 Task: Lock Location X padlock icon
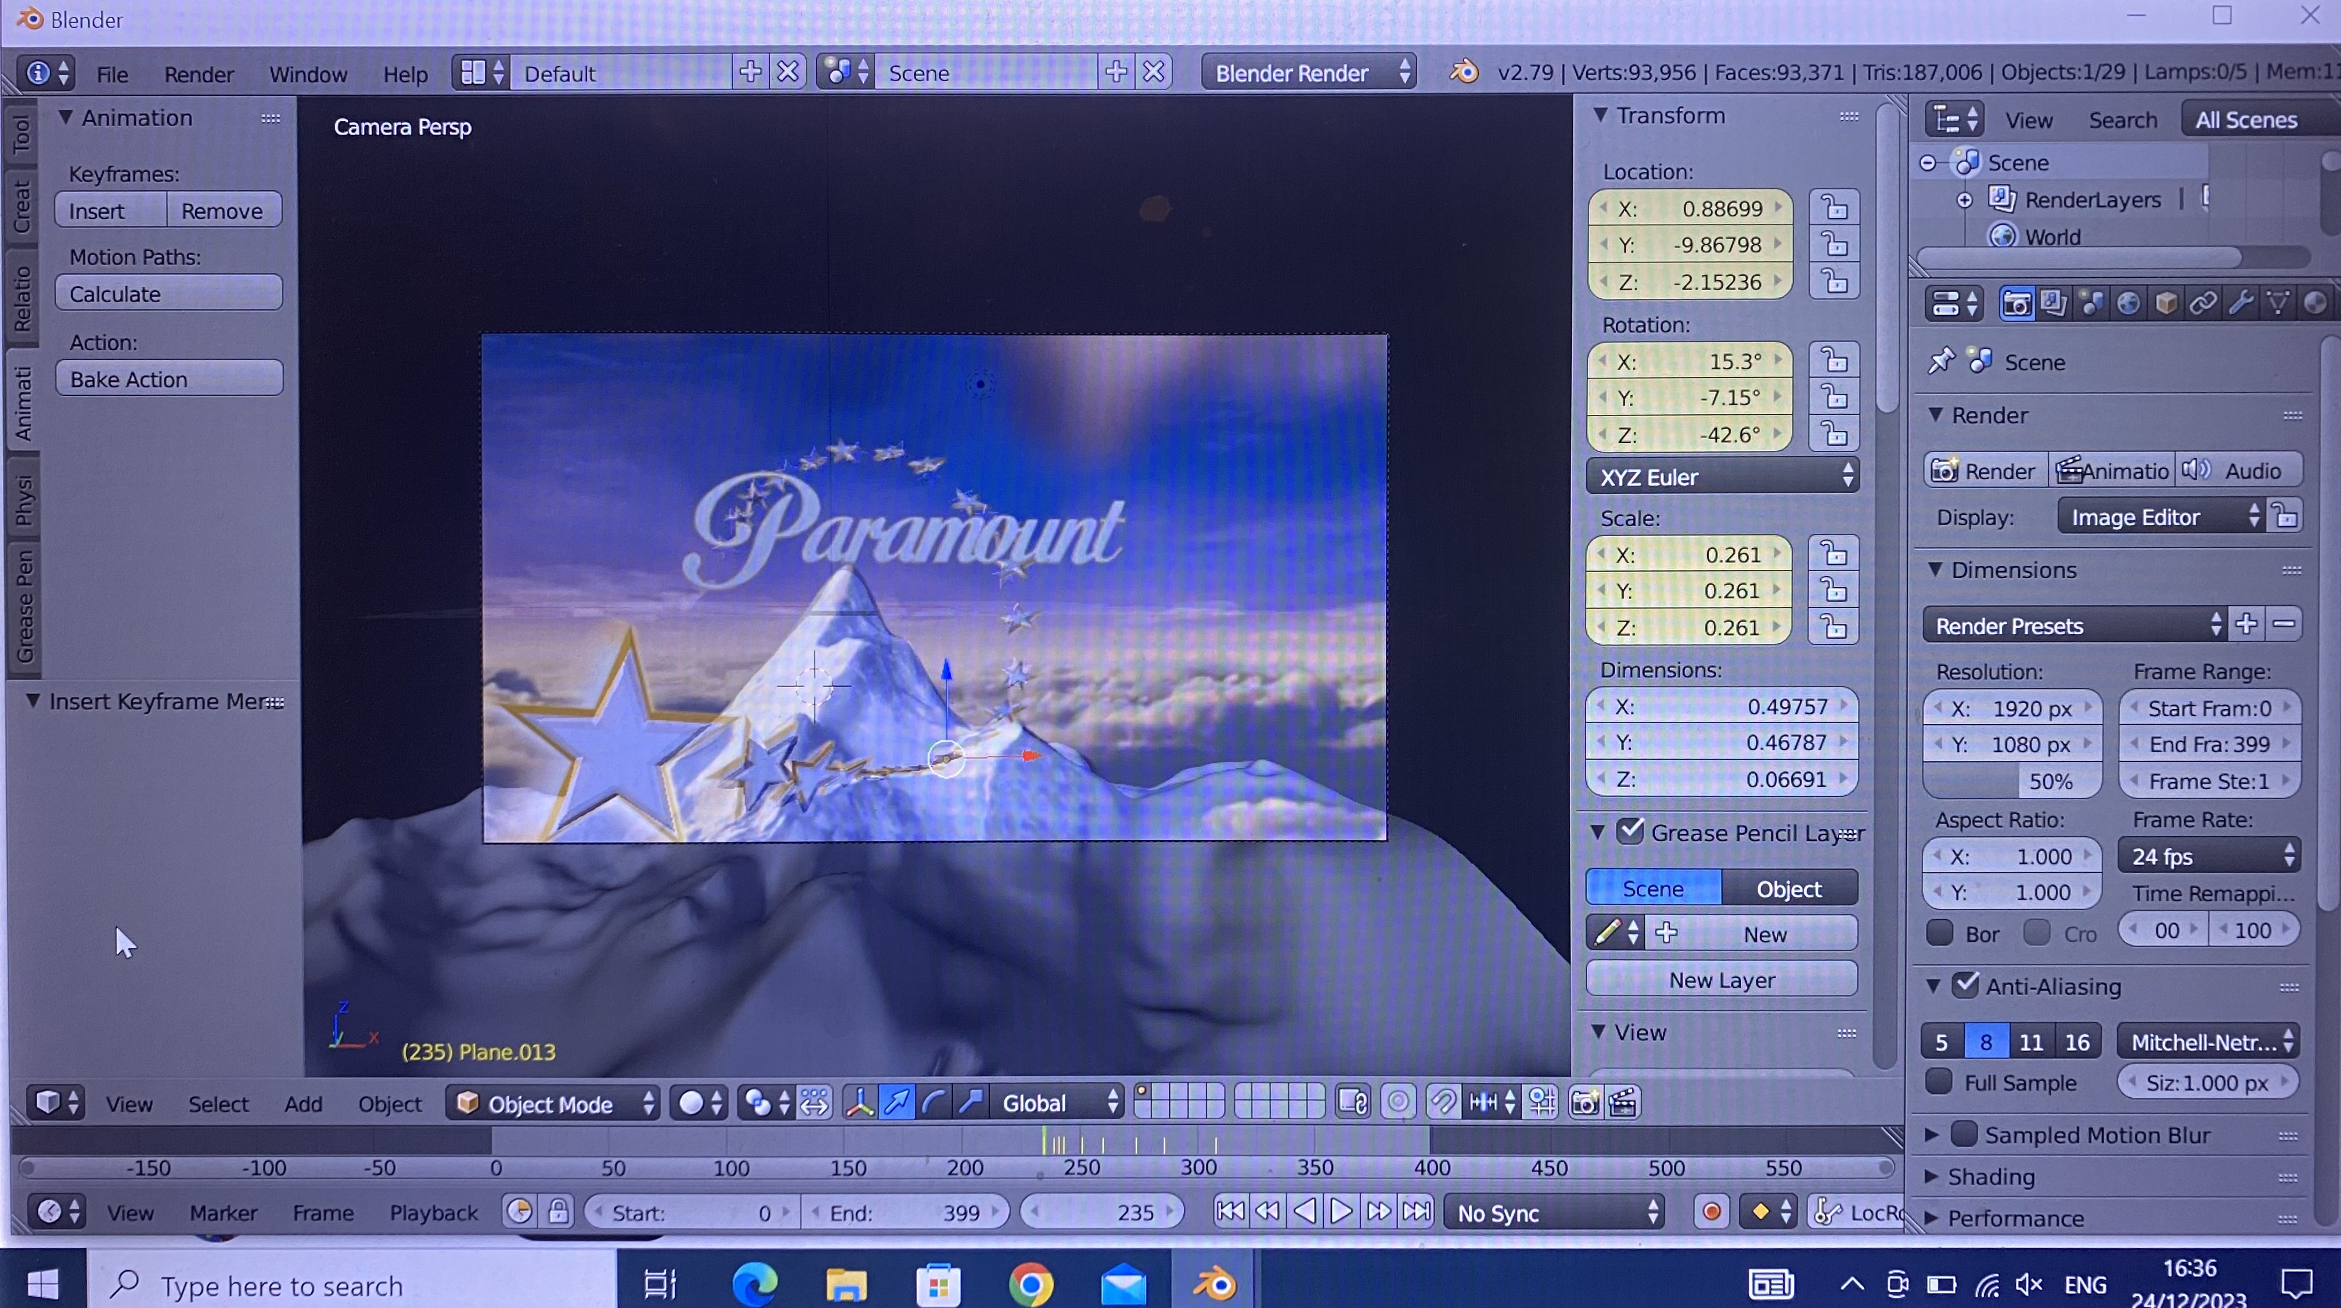[1834, 208]
